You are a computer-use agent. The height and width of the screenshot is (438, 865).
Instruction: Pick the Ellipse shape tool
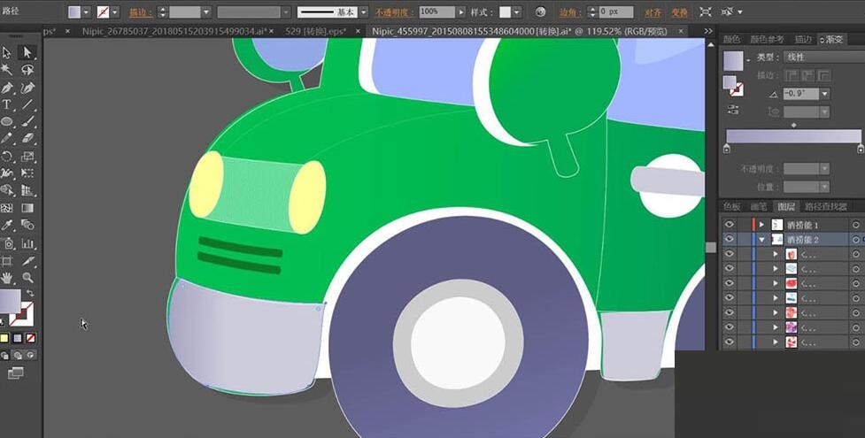tap(7, 122)
